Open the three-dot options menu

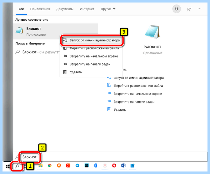point(199,9)
